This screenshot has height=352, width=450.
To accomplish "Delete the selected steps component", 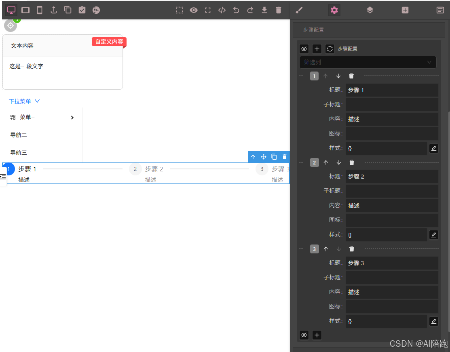I will [284, 157].
